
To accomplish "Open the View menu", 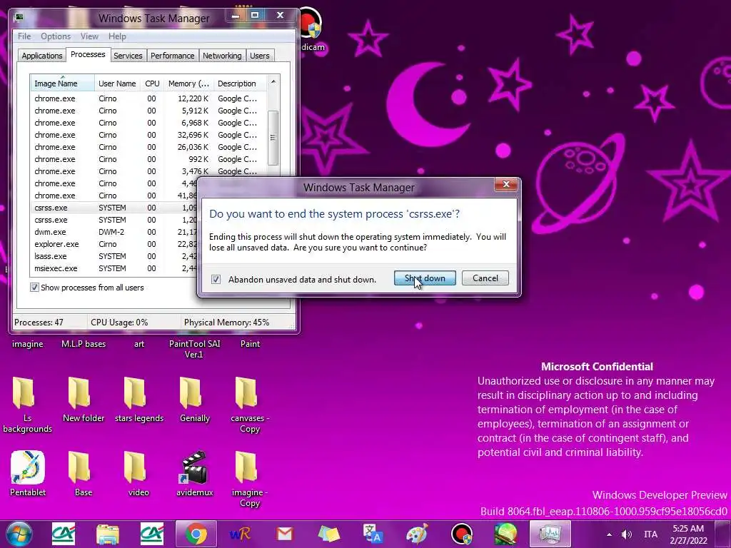I will (89, 36).
